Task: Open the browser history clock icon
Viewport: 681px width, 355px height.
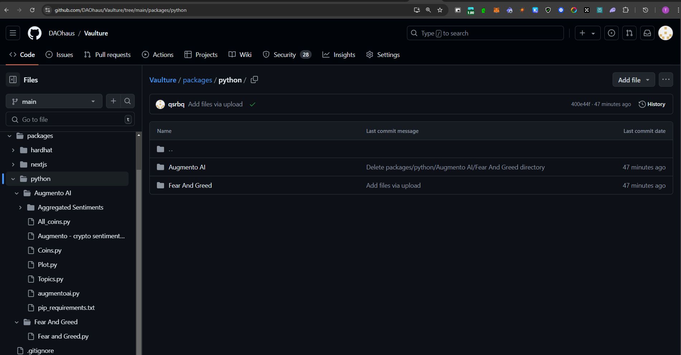Action: click(646, 10)
